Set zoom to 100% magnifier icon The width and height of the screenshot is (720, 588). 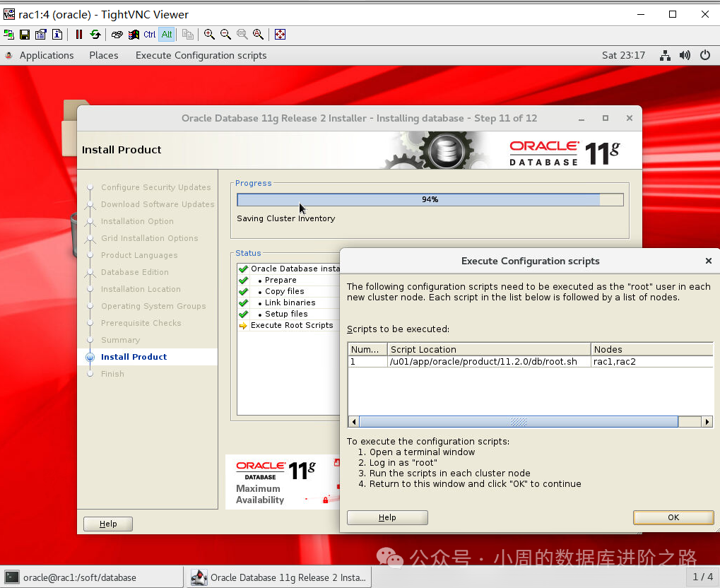[x=242, y=35]
